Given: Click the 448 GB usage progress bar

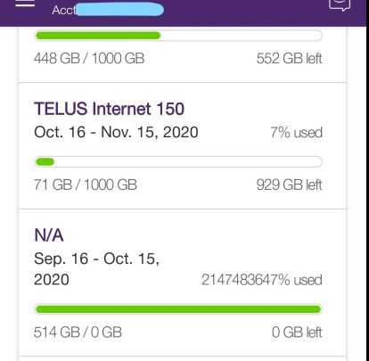Looking at the screenshot, I should coord(178,36).
